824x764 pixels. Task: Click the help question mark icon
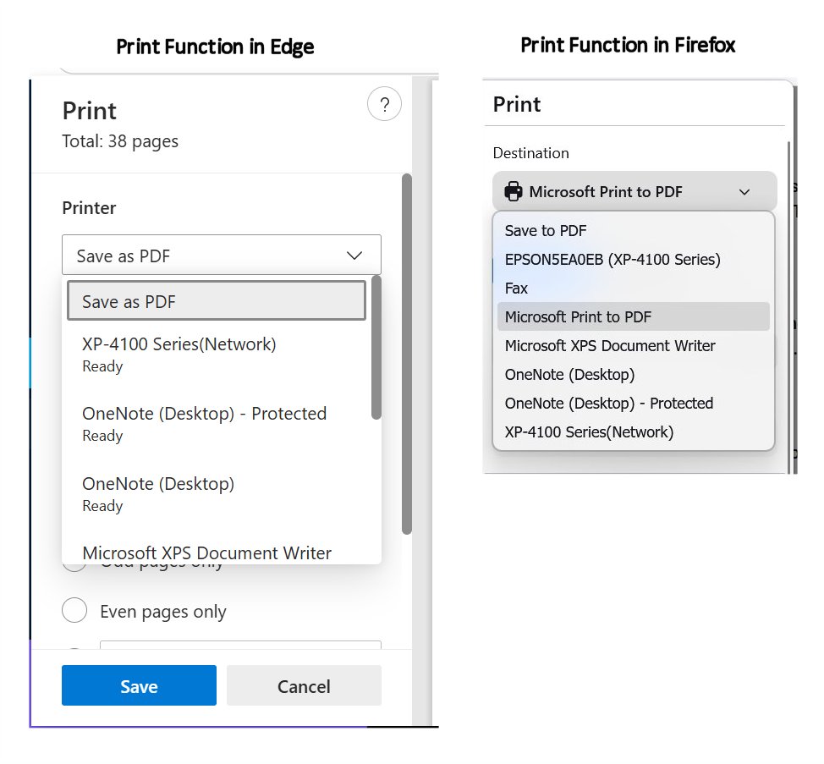[x=385, y=104]
